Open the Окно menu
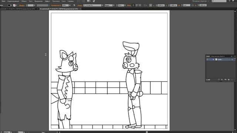 (63, 1)
